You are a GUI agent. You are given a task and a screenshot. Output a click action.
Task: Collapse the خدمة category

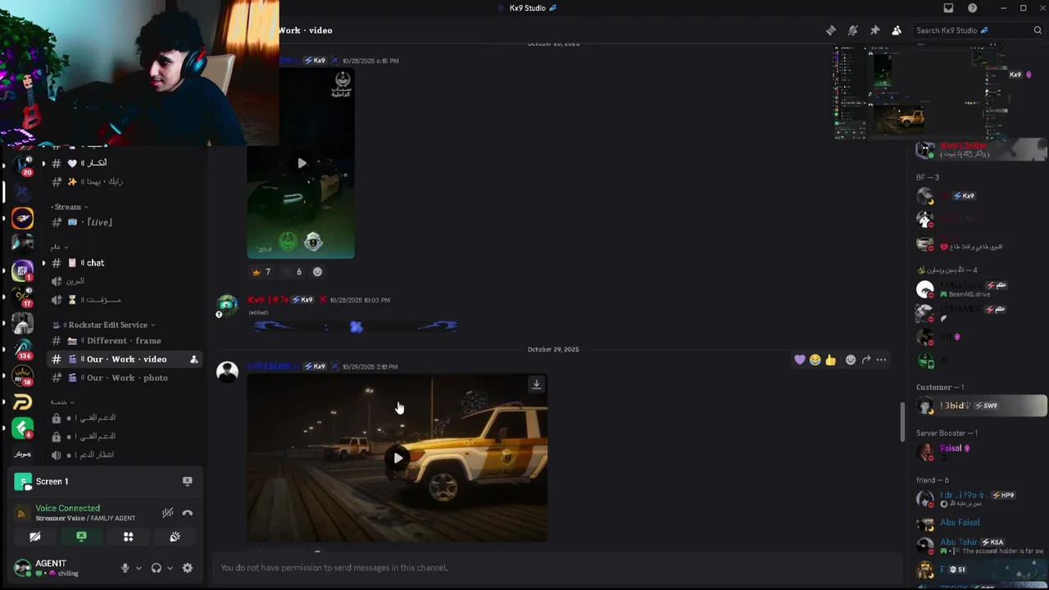click(62, 402)
